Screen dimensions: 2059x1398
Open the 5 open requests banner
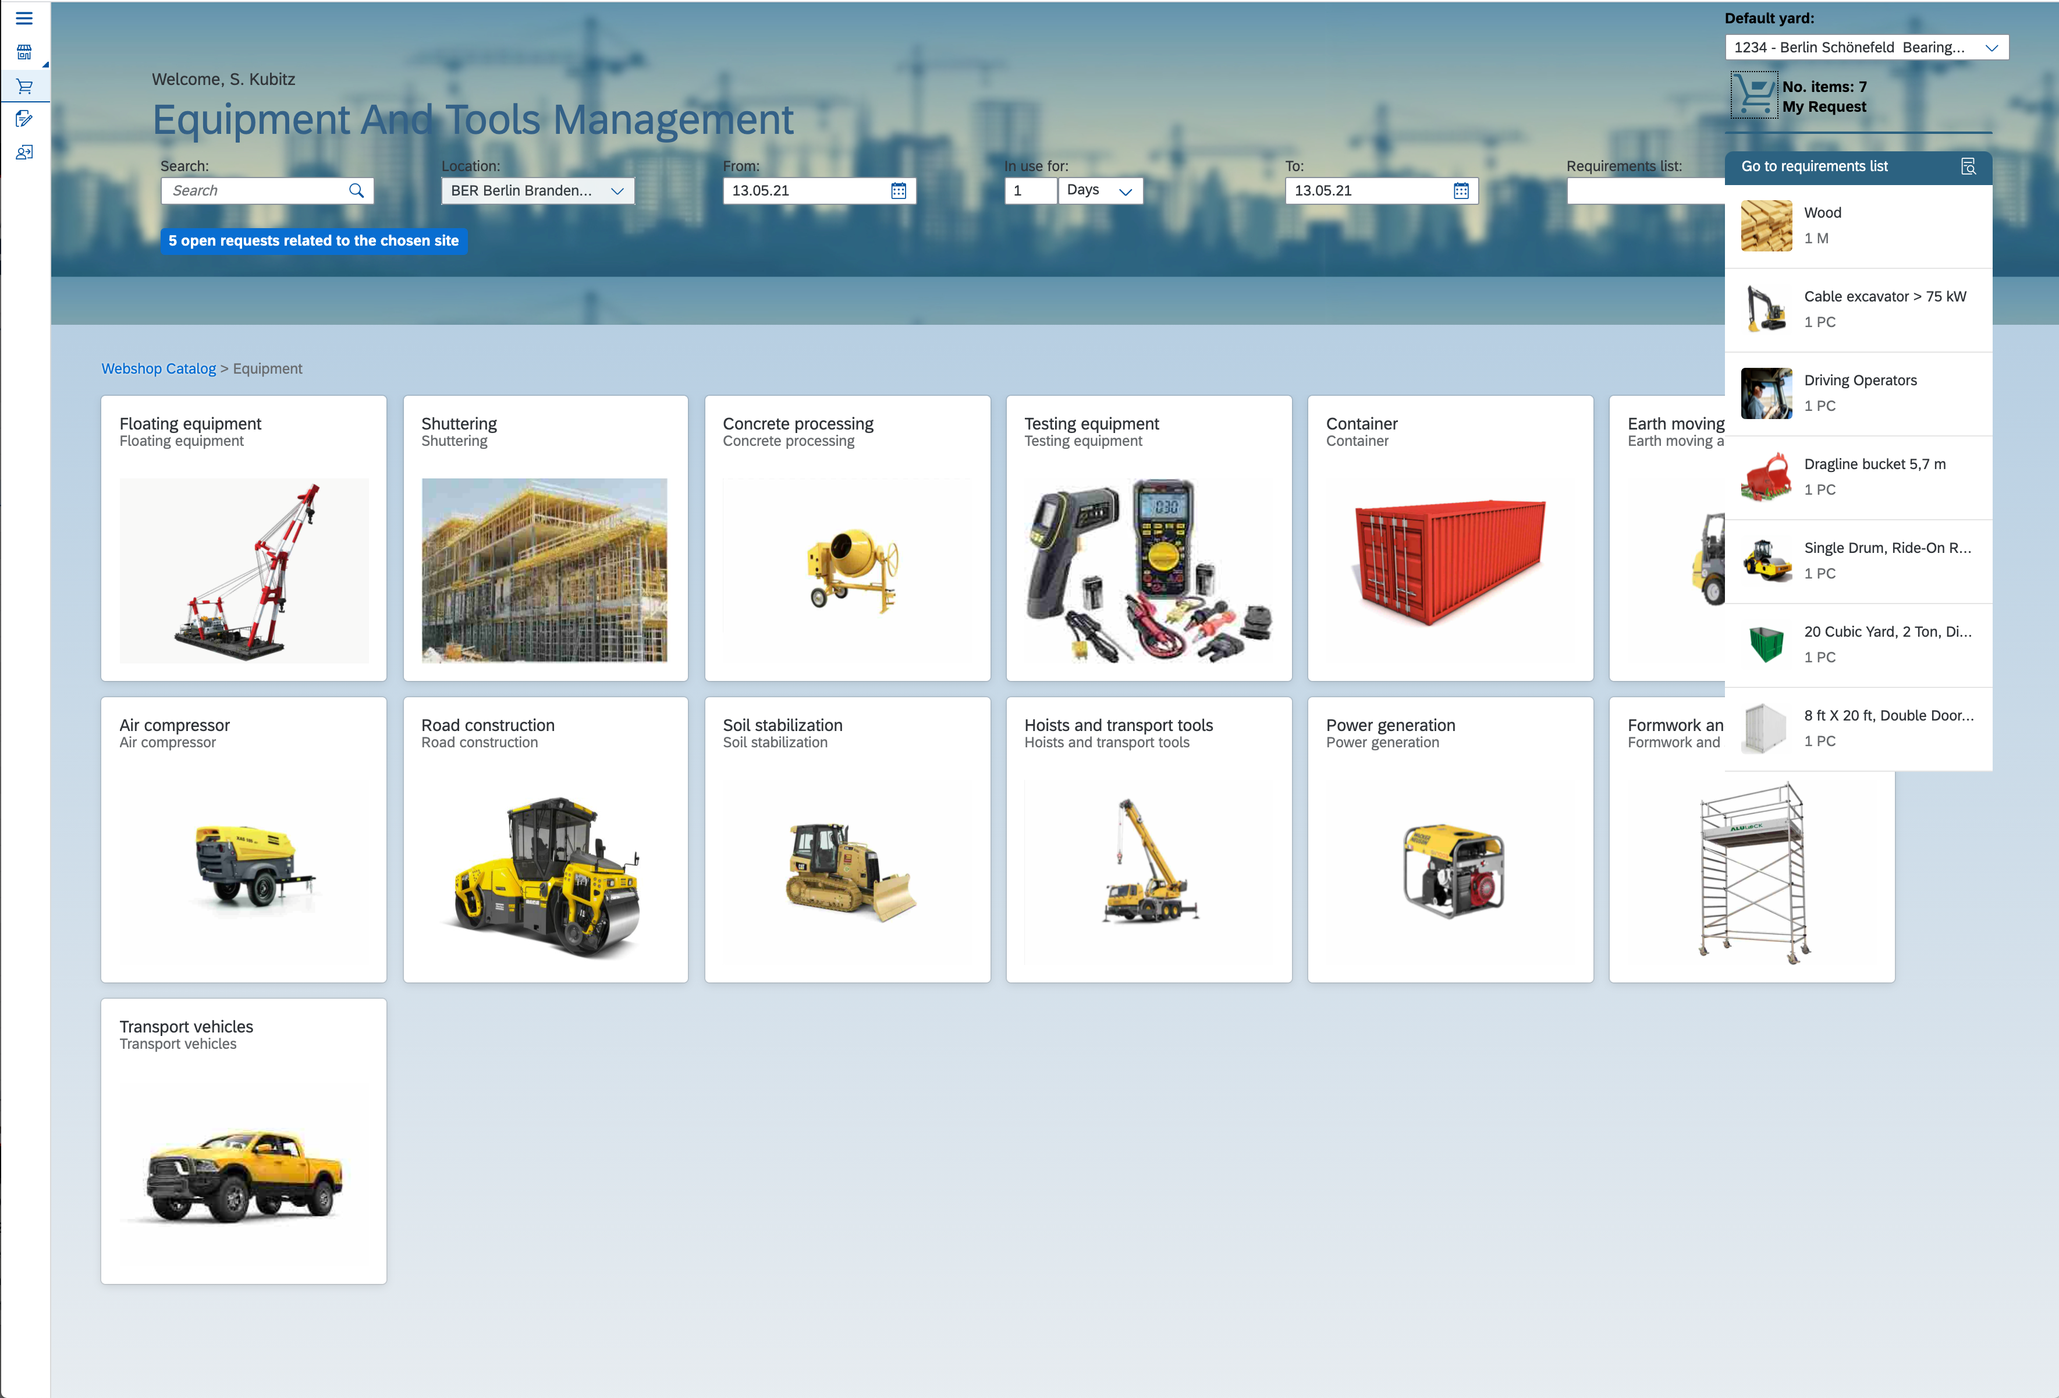point(314,240)
